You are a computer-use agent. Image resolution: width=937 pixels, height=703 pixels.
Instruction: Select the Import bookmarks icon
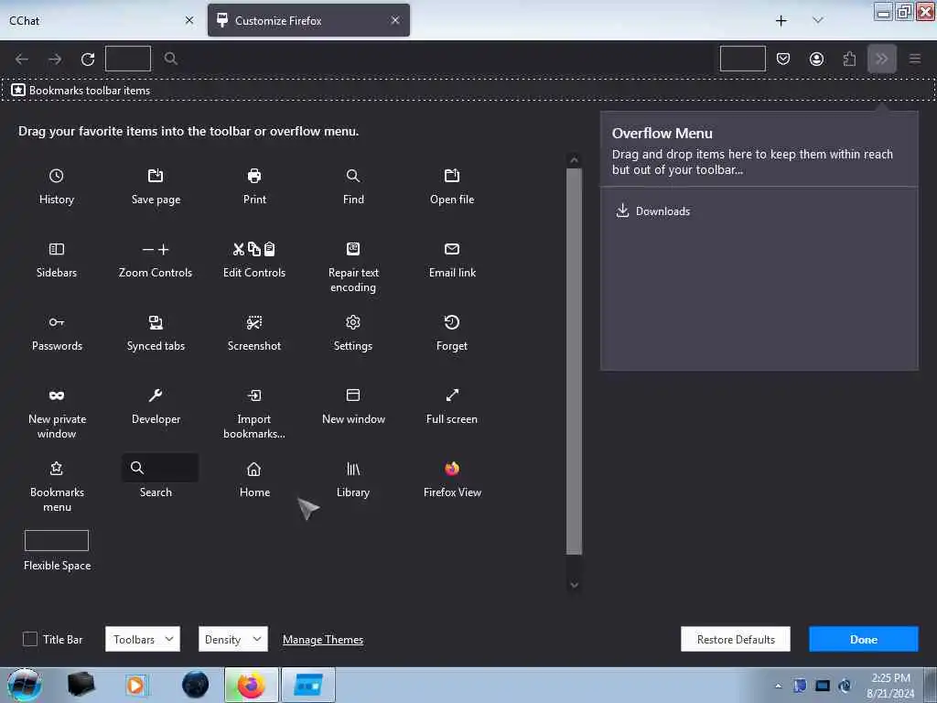click(254, 395)
